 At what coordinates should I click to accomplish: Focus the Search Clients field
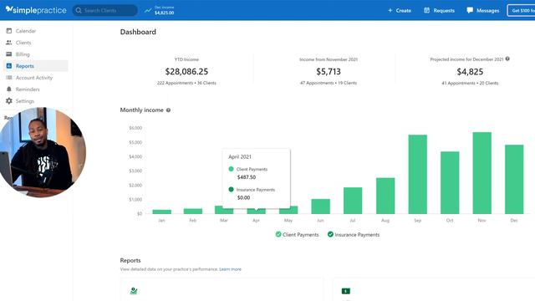pos(104,10)
